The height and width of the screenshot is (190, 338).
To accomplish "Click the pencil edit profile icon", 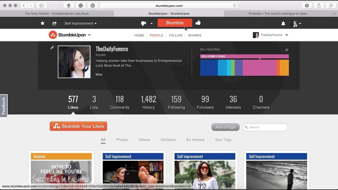I will (52, 47).
